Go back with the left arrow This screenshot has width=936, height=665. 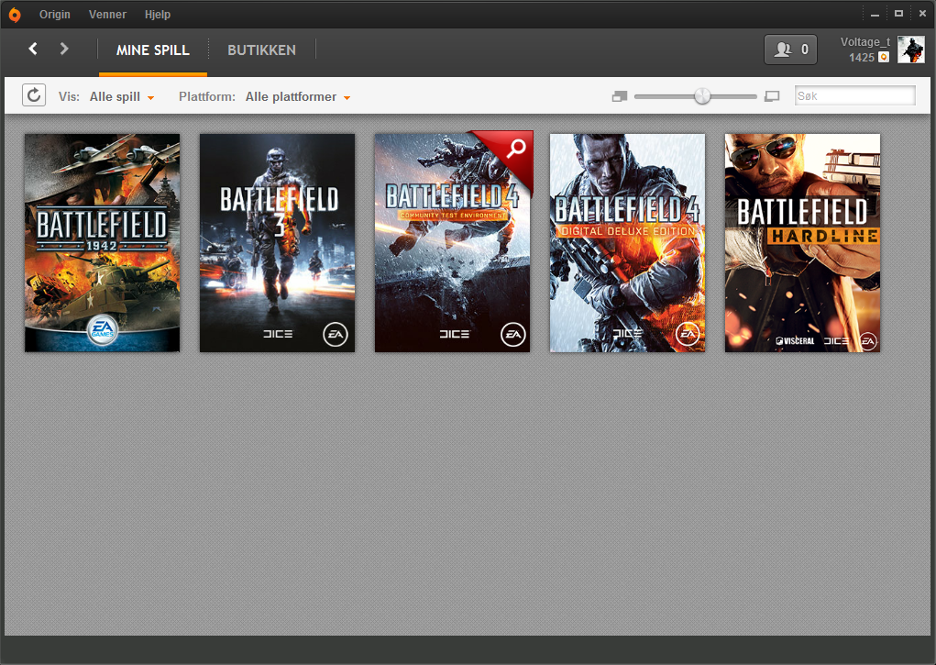coord(33,49)
